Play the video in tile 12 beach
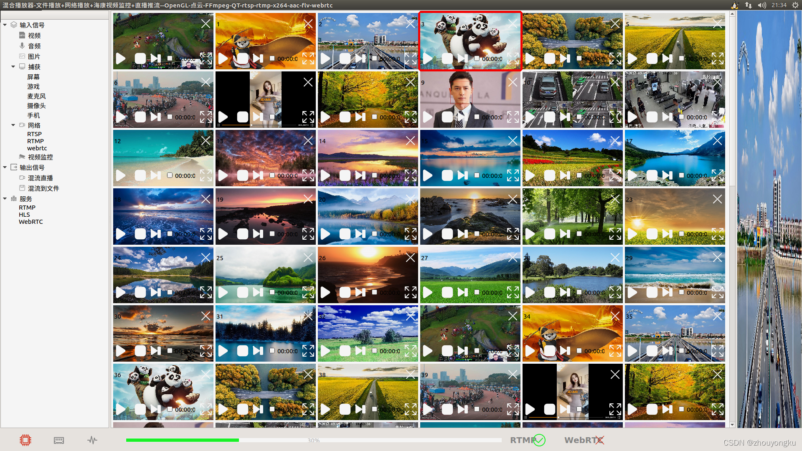This screenshot has height=451, width=802. 121,175
